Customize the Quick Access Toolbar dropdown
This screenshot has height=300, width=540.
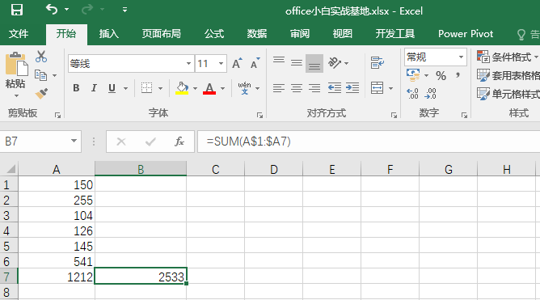click(x=124, y=10)
